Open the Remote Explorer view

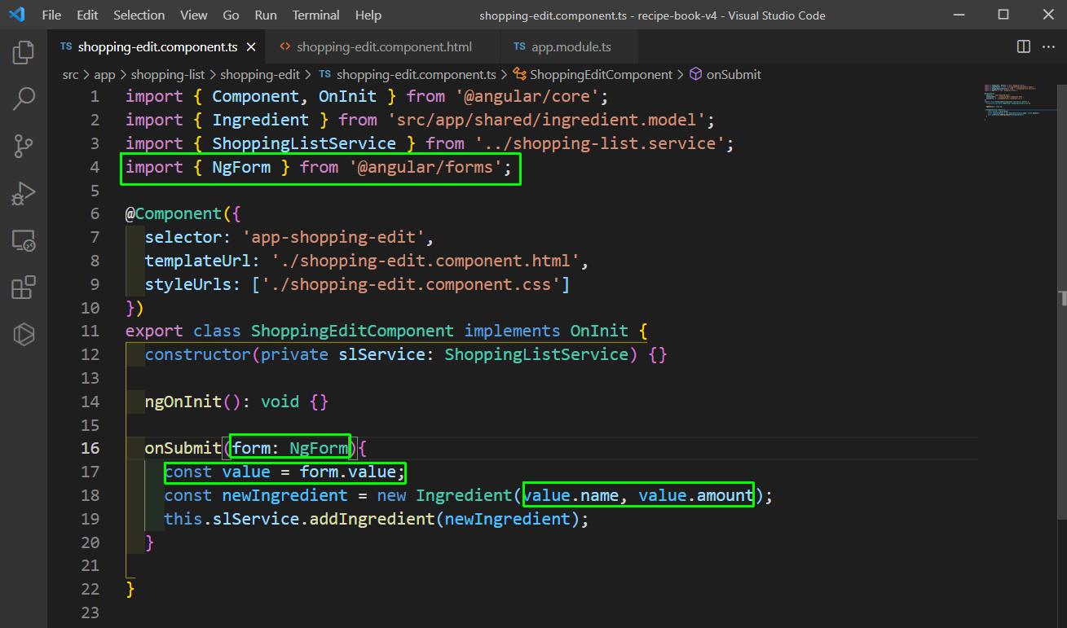[24, 240]
